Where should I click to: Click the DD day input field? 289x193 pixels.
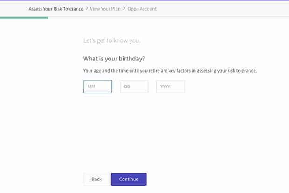coord(134,87)
